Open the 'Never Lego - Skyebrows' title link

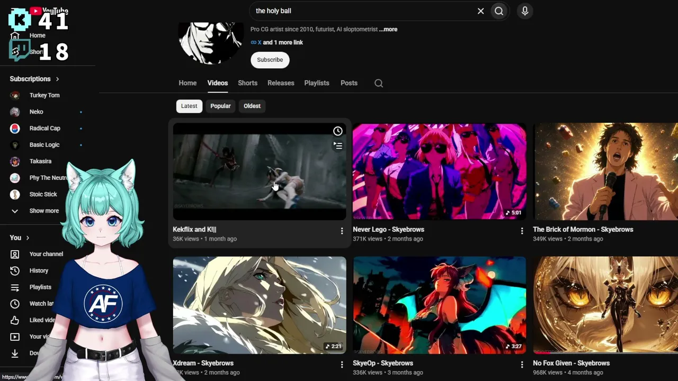pos(388,230)
